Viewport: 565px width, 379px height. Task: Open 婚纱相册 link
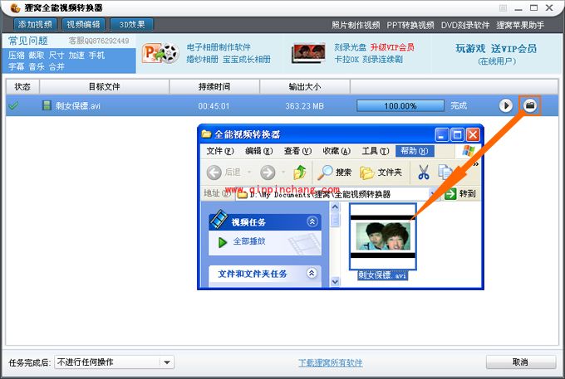[202, 60]
